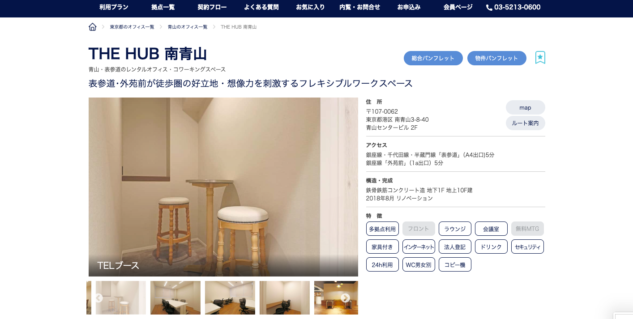
Task: Open ルート案内 directions
Action: coord(526,123)
